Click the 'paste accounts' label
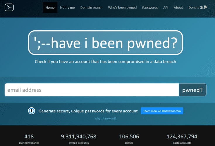215x146 pixels. coord(182,143)
